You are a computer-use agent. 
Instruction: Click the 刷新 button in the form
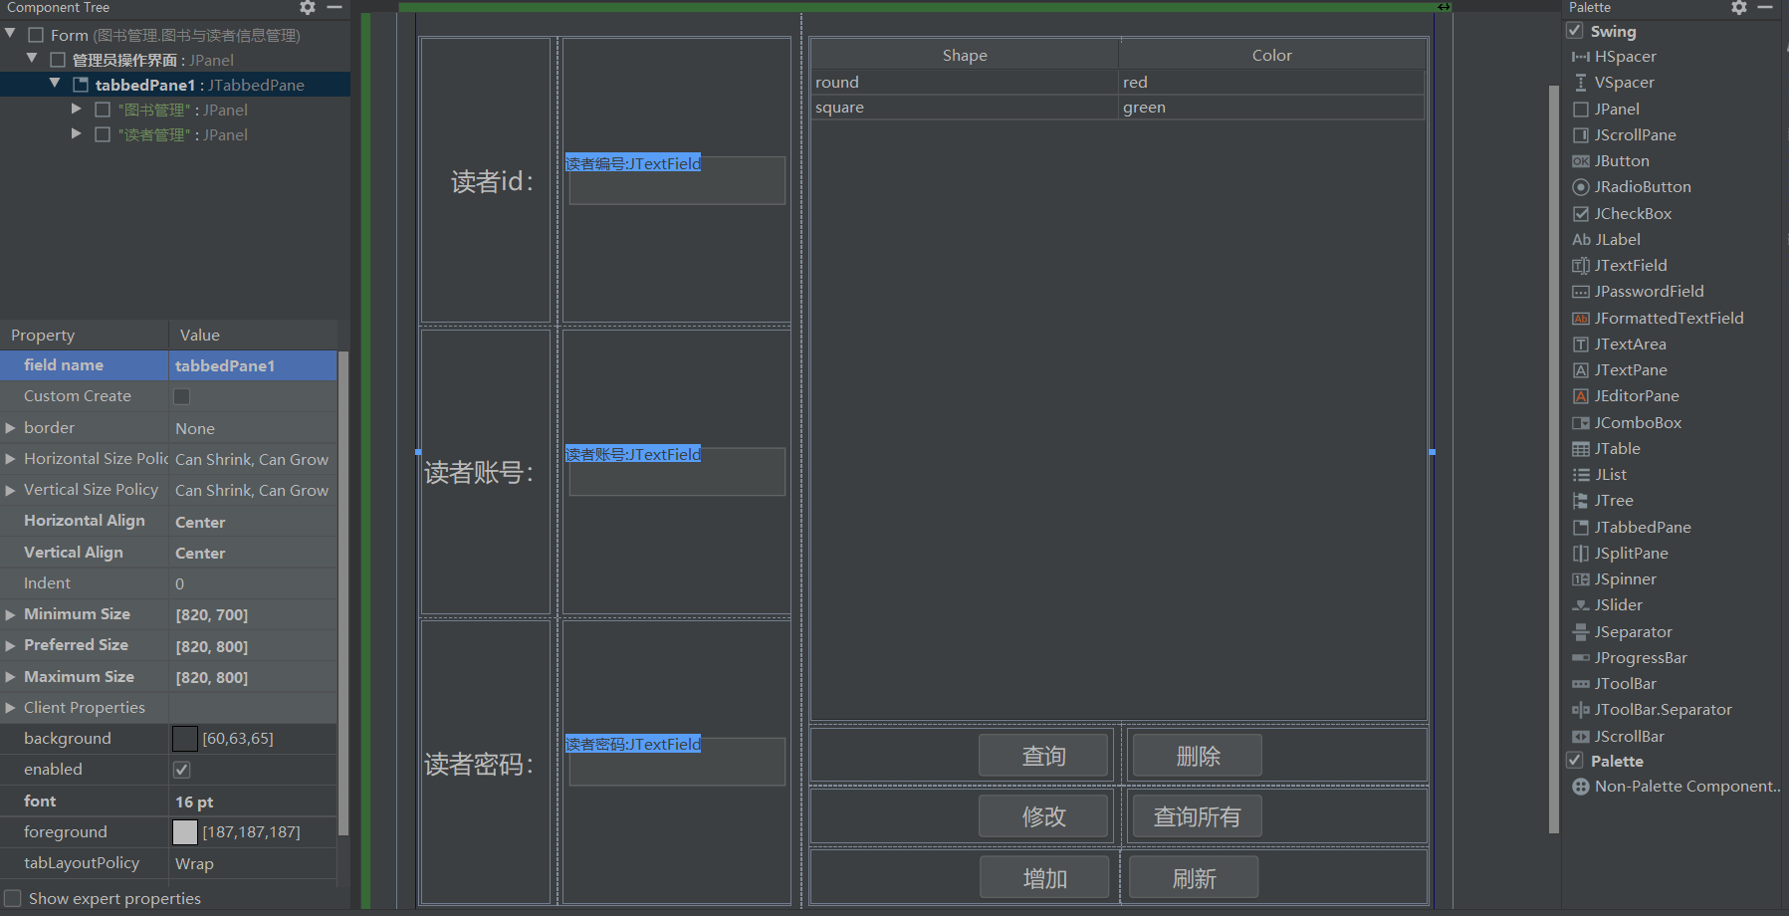point(1193,877)
